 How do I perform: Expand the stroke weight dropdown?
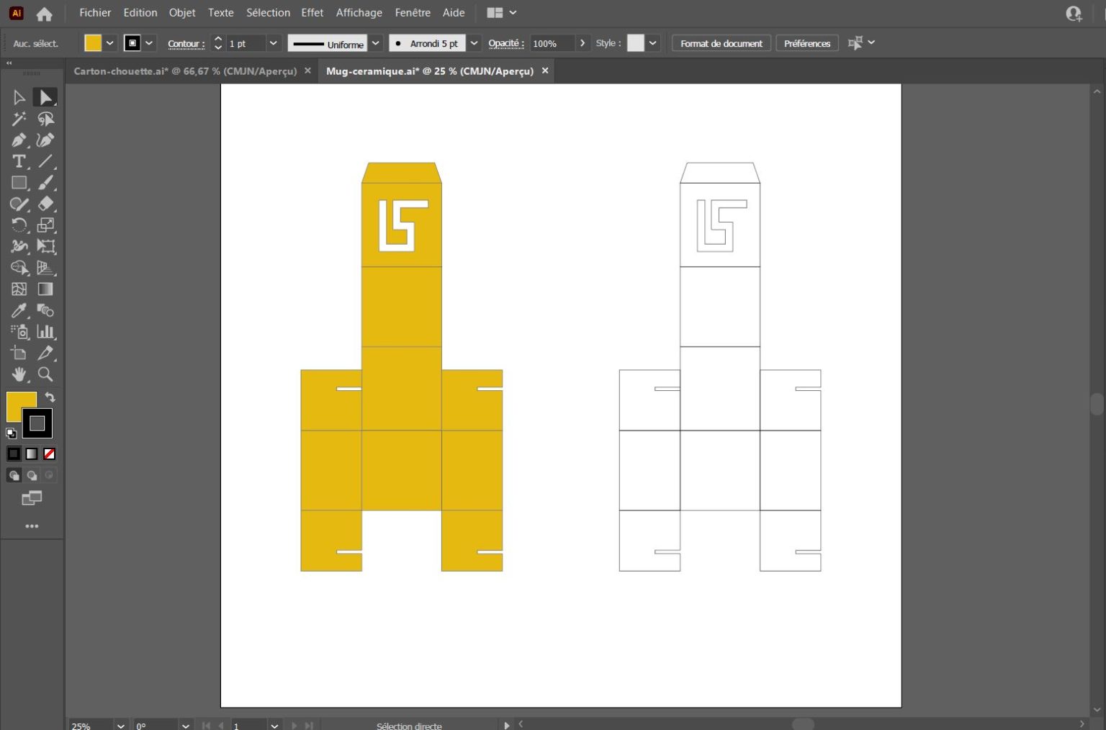click(273, 43)
